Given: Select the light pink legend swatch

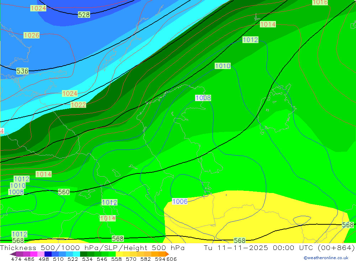Looking at the screenshot, I should pos(41,254).
